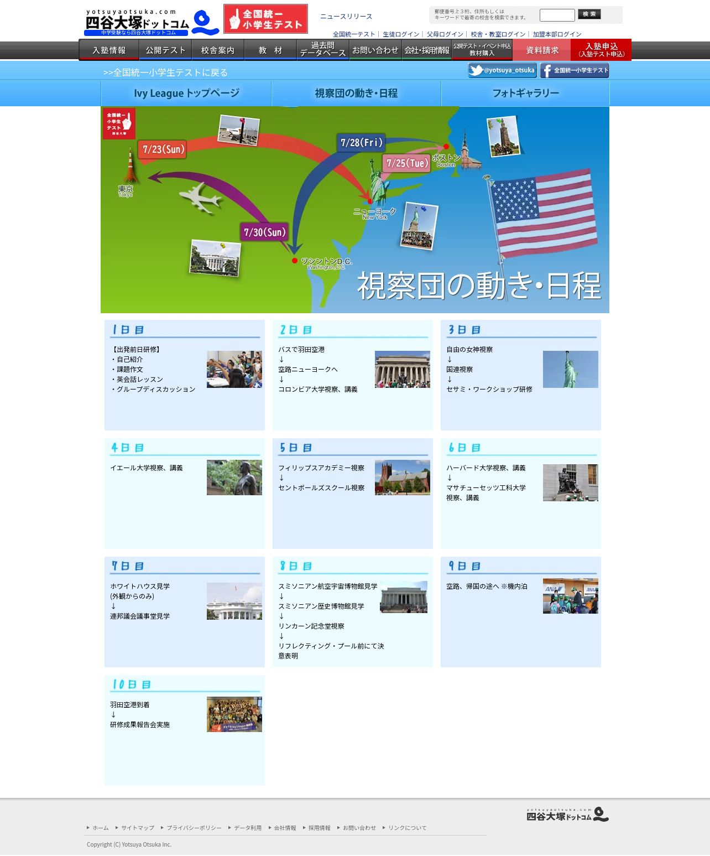710x856 pixels.
Task: Click the White House photo on the map banner
Action: (x=216, y=258)
